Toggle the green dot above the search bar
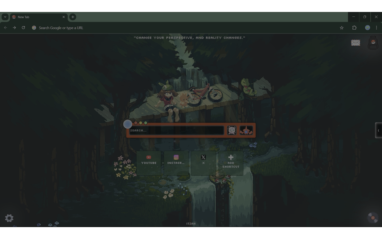Viewport: 382px width, 239px height. 145,123
